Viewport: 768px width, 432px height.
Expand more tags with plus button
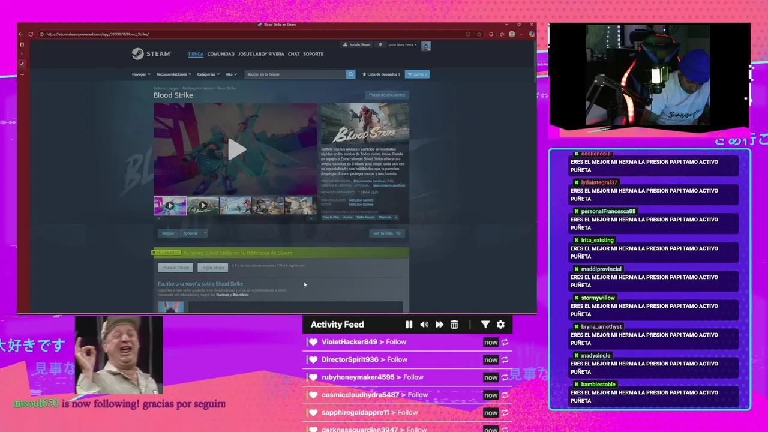point(396,217)
